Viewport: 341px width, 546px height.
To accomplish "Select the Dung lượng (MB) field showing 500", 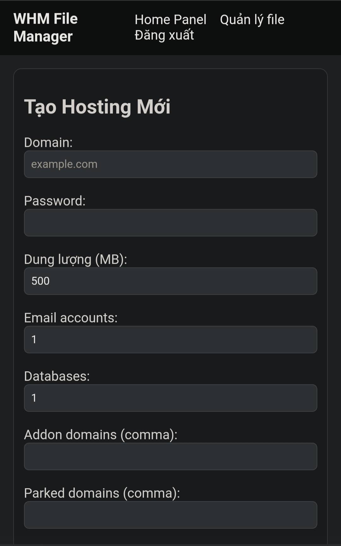I will (x=170, y=281).
